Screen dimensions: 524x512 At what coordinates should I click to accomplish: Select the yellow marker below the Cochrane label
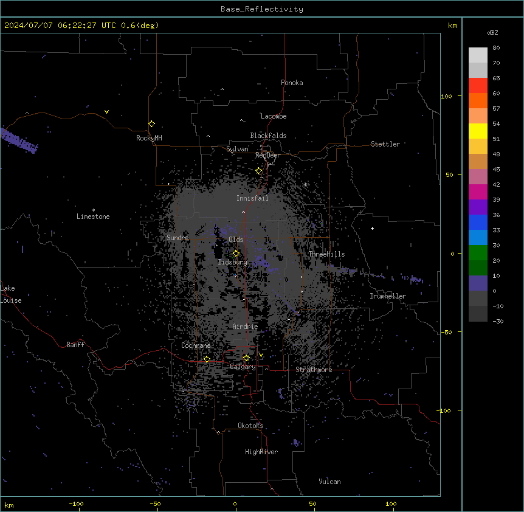207,359
